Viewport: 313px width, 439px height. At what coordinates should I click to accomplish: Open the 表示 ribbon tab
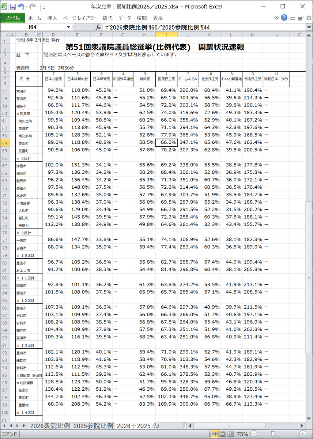pos(158,18)
